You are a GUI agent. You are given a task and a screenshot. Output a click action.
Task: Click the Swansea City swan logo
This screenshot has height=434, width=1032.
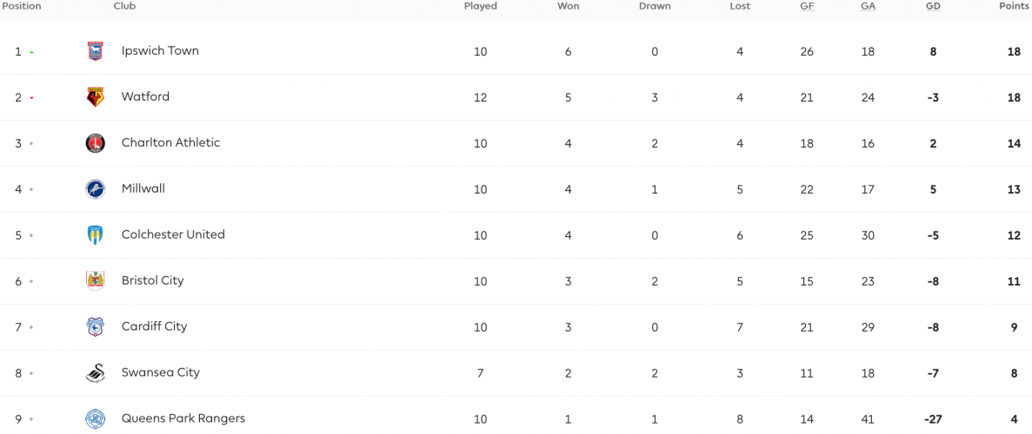point(96,373)
